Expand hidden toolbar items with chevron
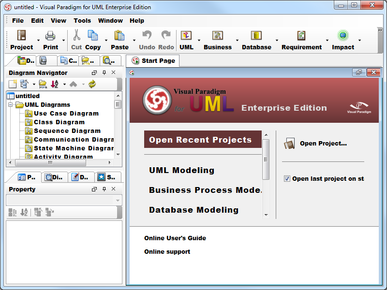 point(380,30)
